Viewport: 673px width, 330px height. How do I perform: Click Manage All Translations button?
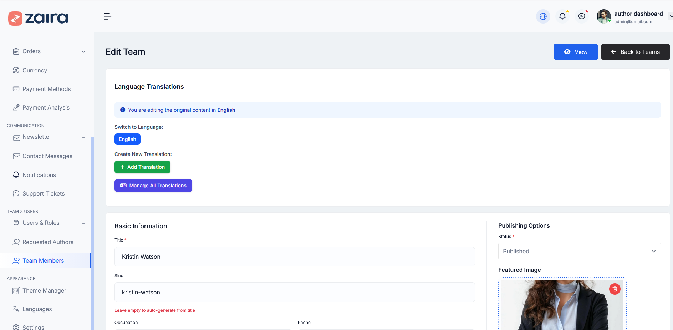coord(153,186)
